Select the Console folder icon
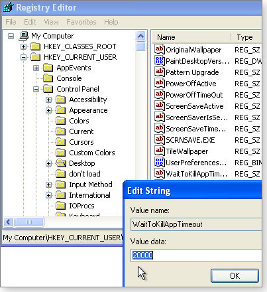The width and height of the screenshot is (267, 292). tap(48, 78)
